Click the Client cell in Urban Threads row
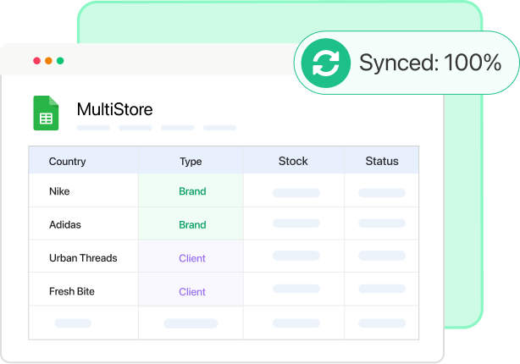Image resolution: width=520 pixels, height=364 pixels. tap(191, 256)
